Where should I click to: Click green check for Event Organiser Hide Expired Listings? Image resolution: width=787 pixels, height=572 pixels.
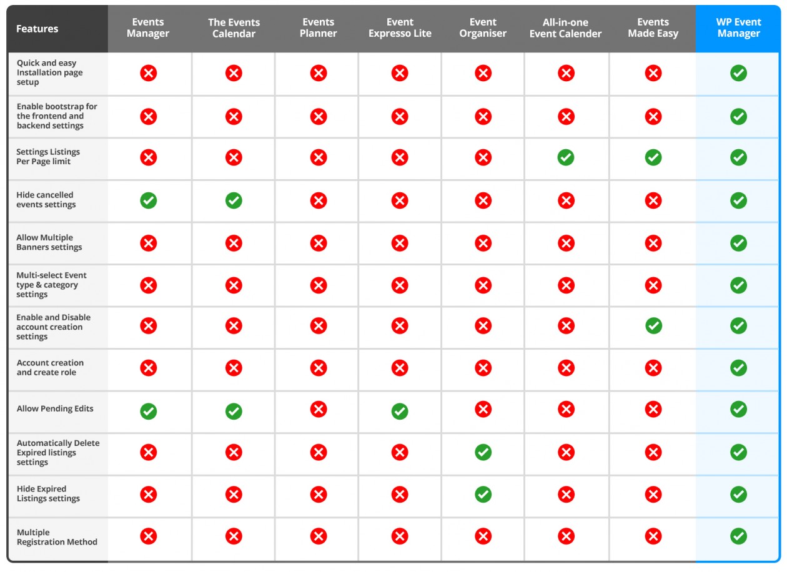pyautogui.click(x=483, y=495)
